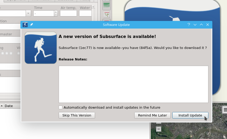Decrease the Time value with the down stepper arrow

[56, 15]
